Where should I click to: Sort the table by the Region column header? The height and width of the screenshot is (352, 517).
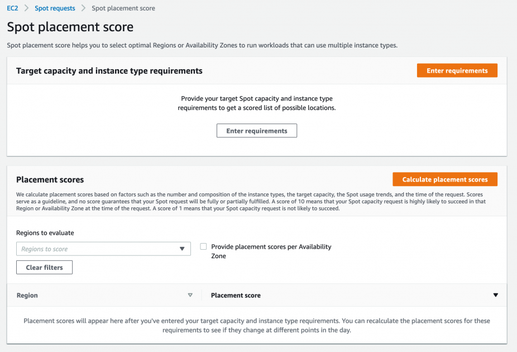tap(27, 294)
